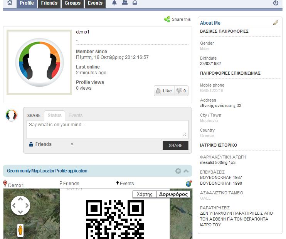The image size is (286, 239).
Task: Click the dark SHARE button
Action: pos(175,145)
